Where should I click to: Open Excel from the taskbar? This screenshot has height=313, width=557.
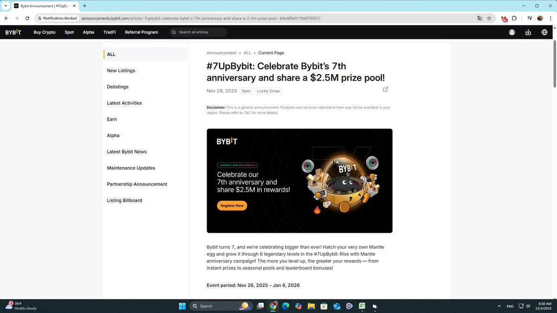tap(362, 306)
